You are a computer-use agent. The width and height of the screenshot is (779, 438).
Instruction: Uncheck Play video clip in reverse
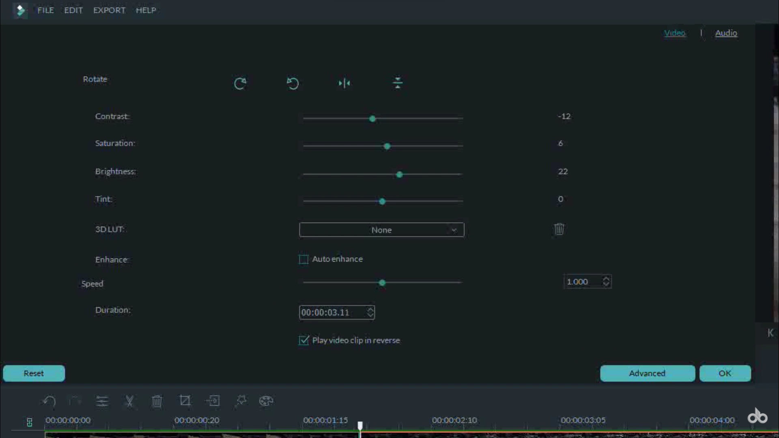tap(303, 341)
